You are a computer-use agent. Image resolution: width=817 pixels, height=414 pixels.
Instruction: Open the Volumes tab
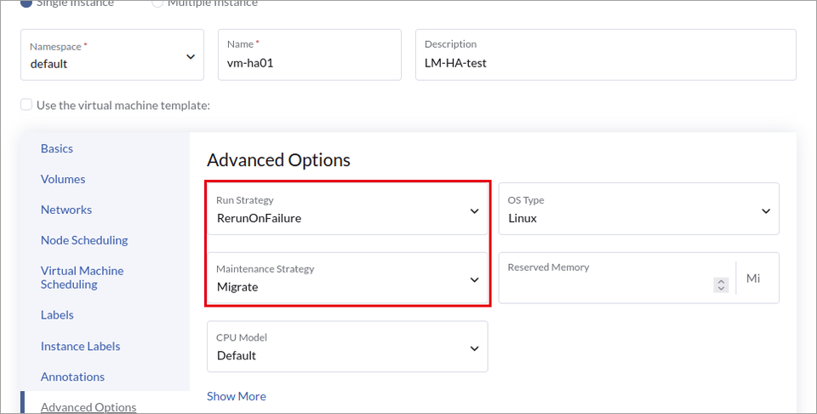(x=63, y=180)
